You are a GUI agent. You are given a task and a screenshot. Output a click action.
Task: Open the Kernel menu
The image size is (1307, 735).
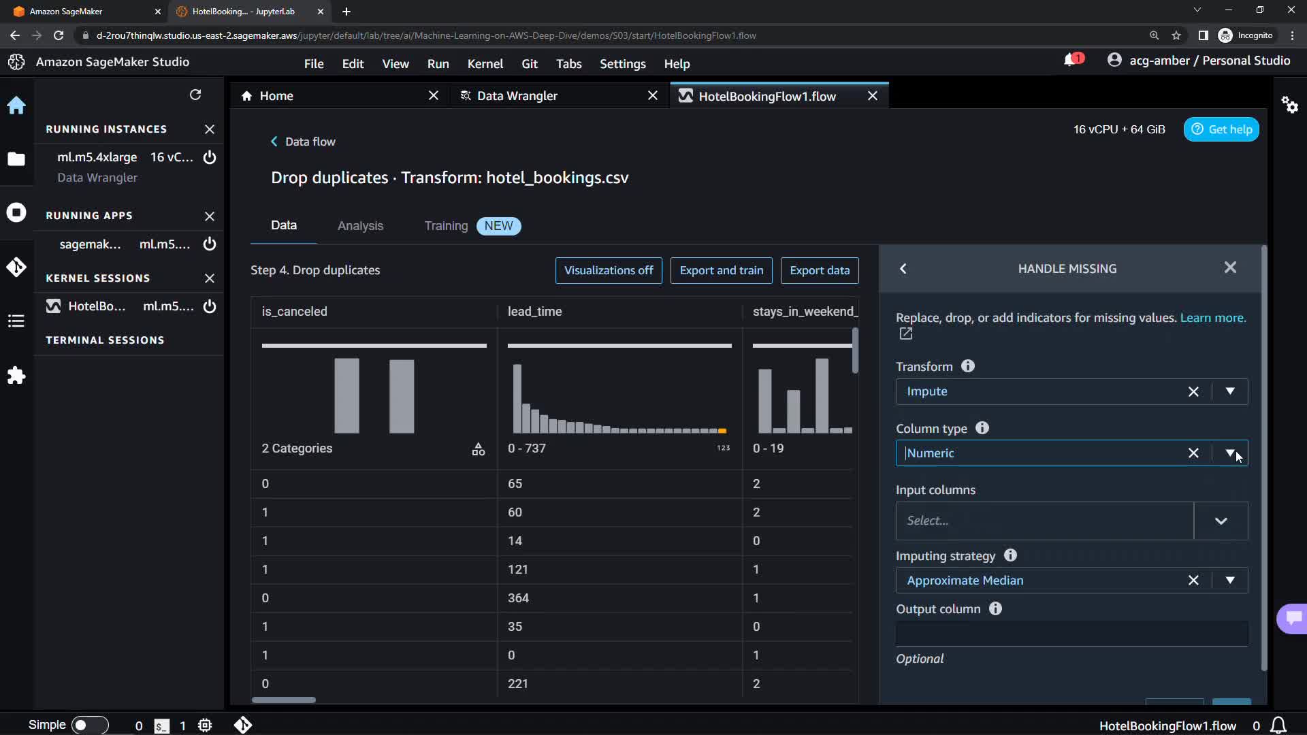point(485,64)
